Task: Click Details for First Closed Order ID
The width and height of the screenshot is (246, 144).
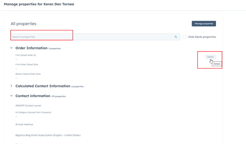Action: (x=210, y=57)
